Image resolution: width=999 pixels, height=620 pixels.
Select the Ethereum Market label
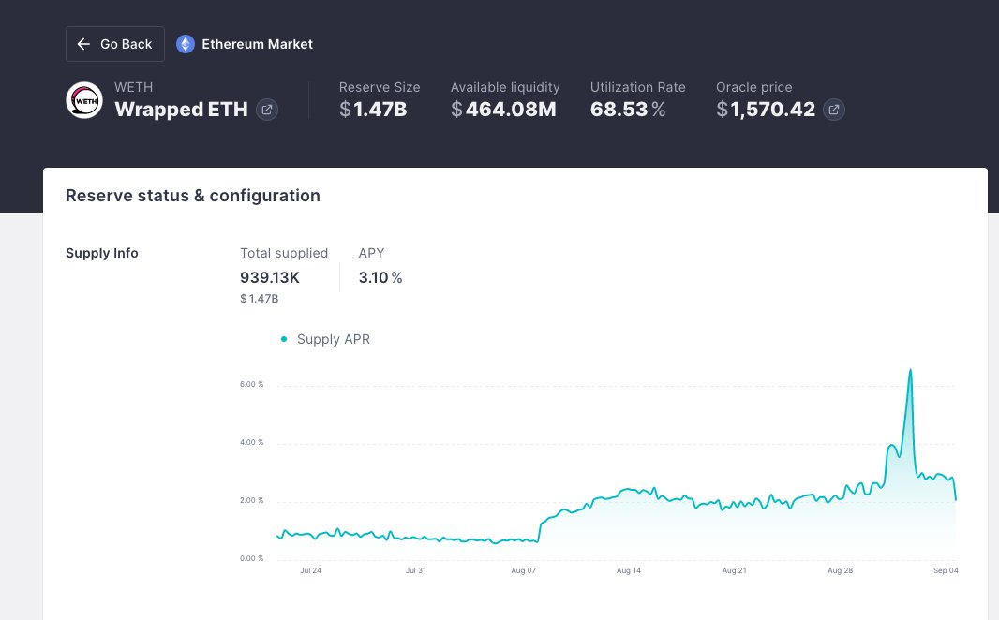coord(257,44)
